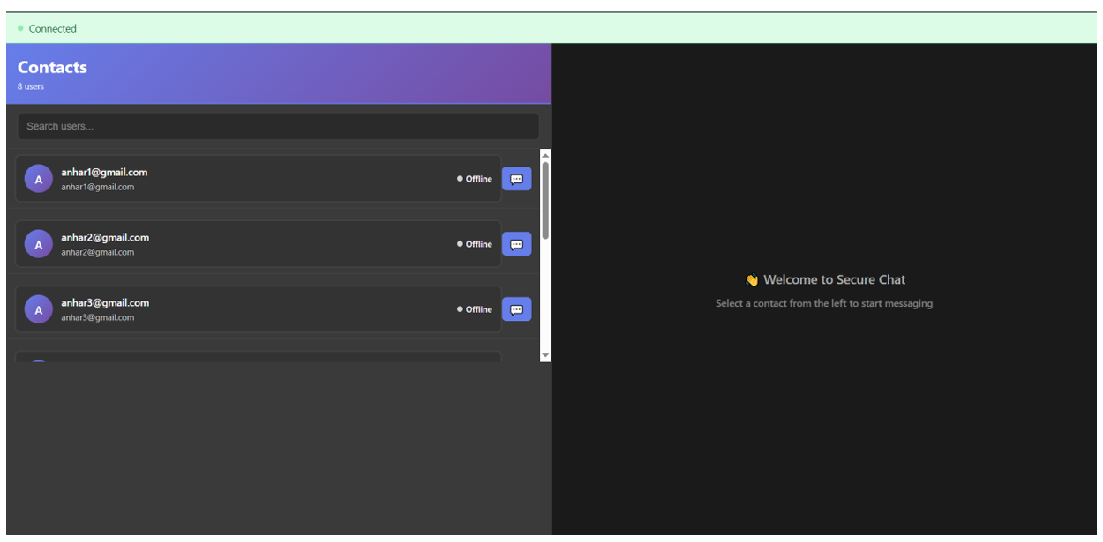
Task: Open chat with anhar1@gmail.com via message icon
Action: (516, 179)
